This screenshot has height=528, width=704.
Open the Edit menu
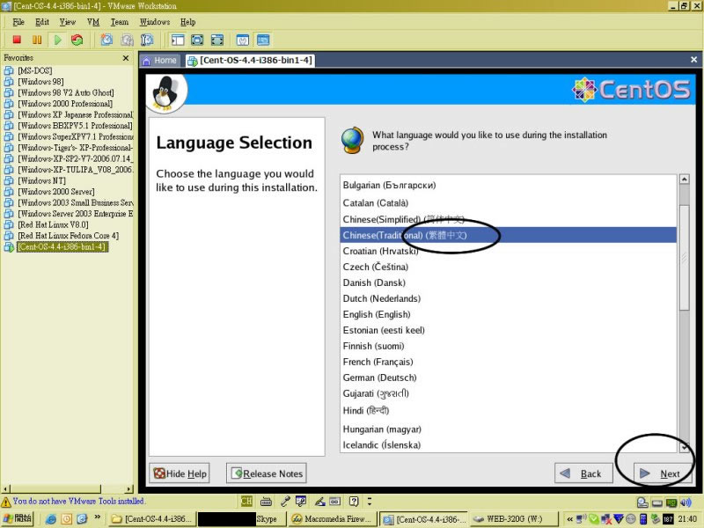42,22
